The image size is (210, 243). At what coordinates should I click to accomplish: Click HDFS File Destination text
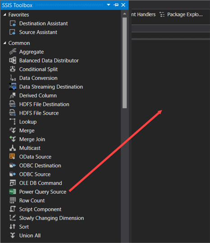coord(44,104)
